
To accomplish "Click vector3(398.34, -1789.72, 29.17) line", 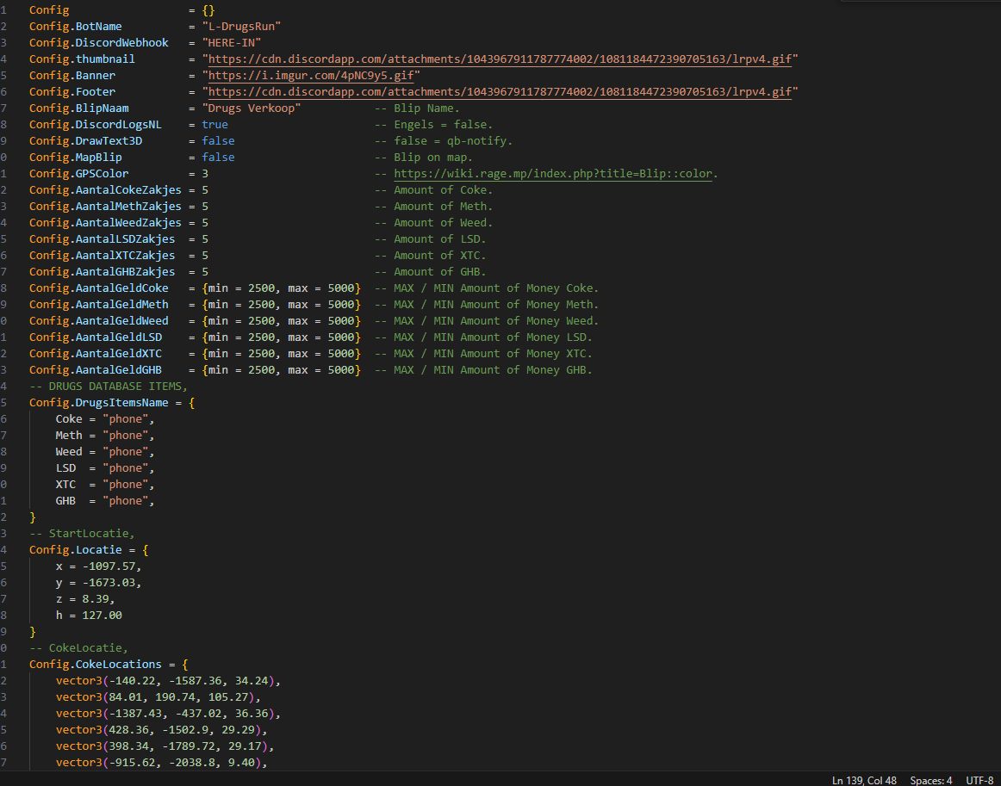I will click(165, 746).
